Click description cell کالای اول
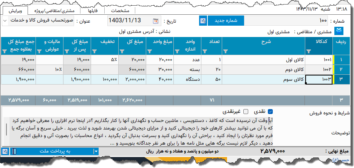Viewport: 354px width, 168px height. point(263,60)
